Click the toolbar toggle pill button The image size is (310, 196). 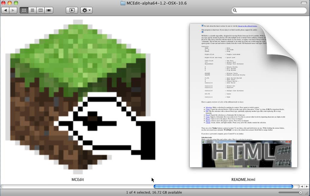point(304,3)
